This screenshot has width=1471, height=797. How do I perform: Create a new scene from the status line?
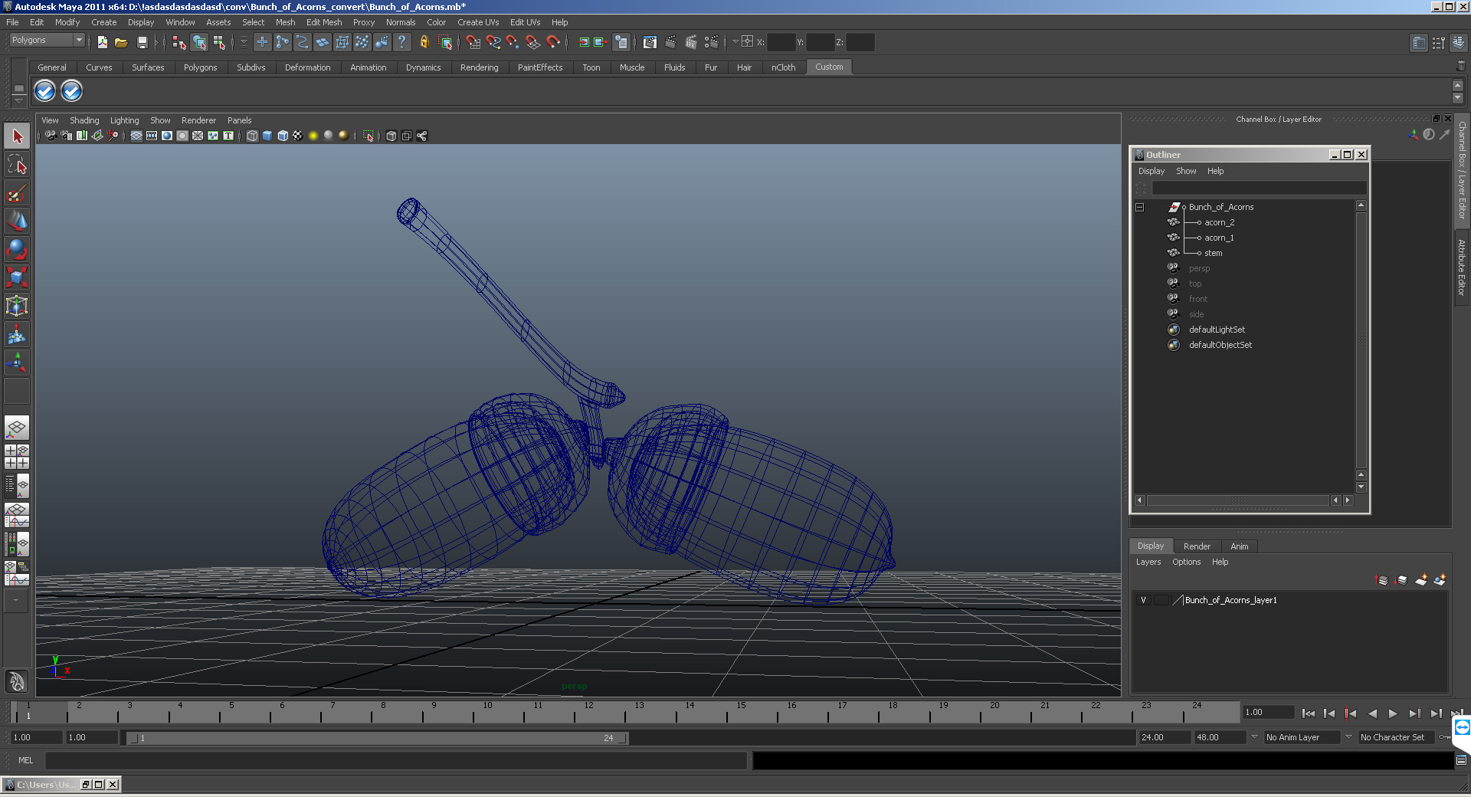click(x=102, y=42)
